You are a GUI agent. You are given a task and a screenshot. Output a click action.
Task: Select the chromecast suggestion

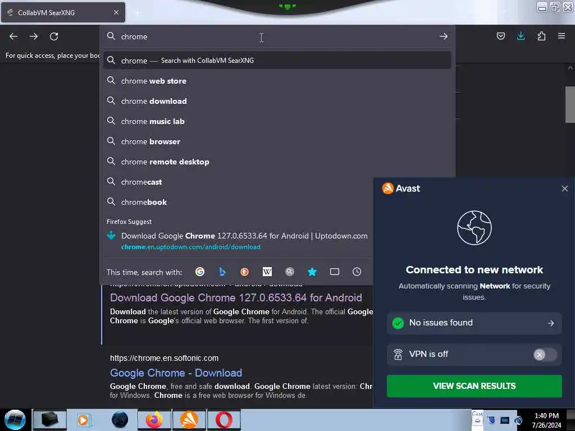pos(238,182)
